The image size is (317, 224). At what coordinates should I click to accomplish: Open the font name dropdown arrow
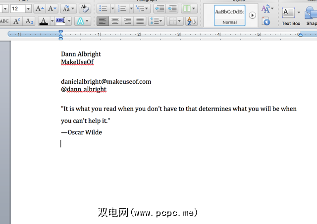click(5, 9)
